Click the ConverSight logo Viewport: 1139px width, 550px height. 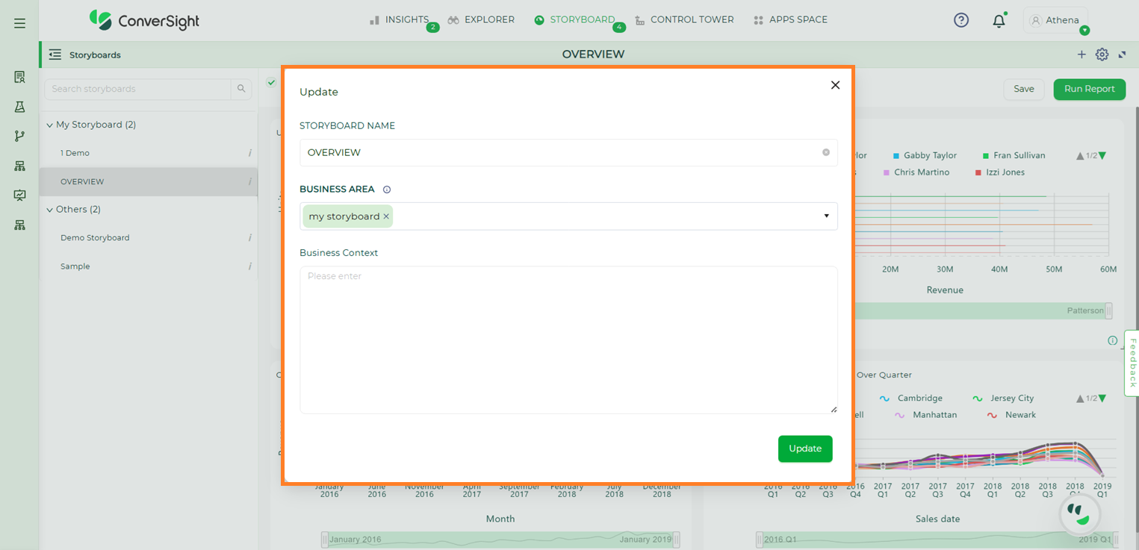click(144, 20)
